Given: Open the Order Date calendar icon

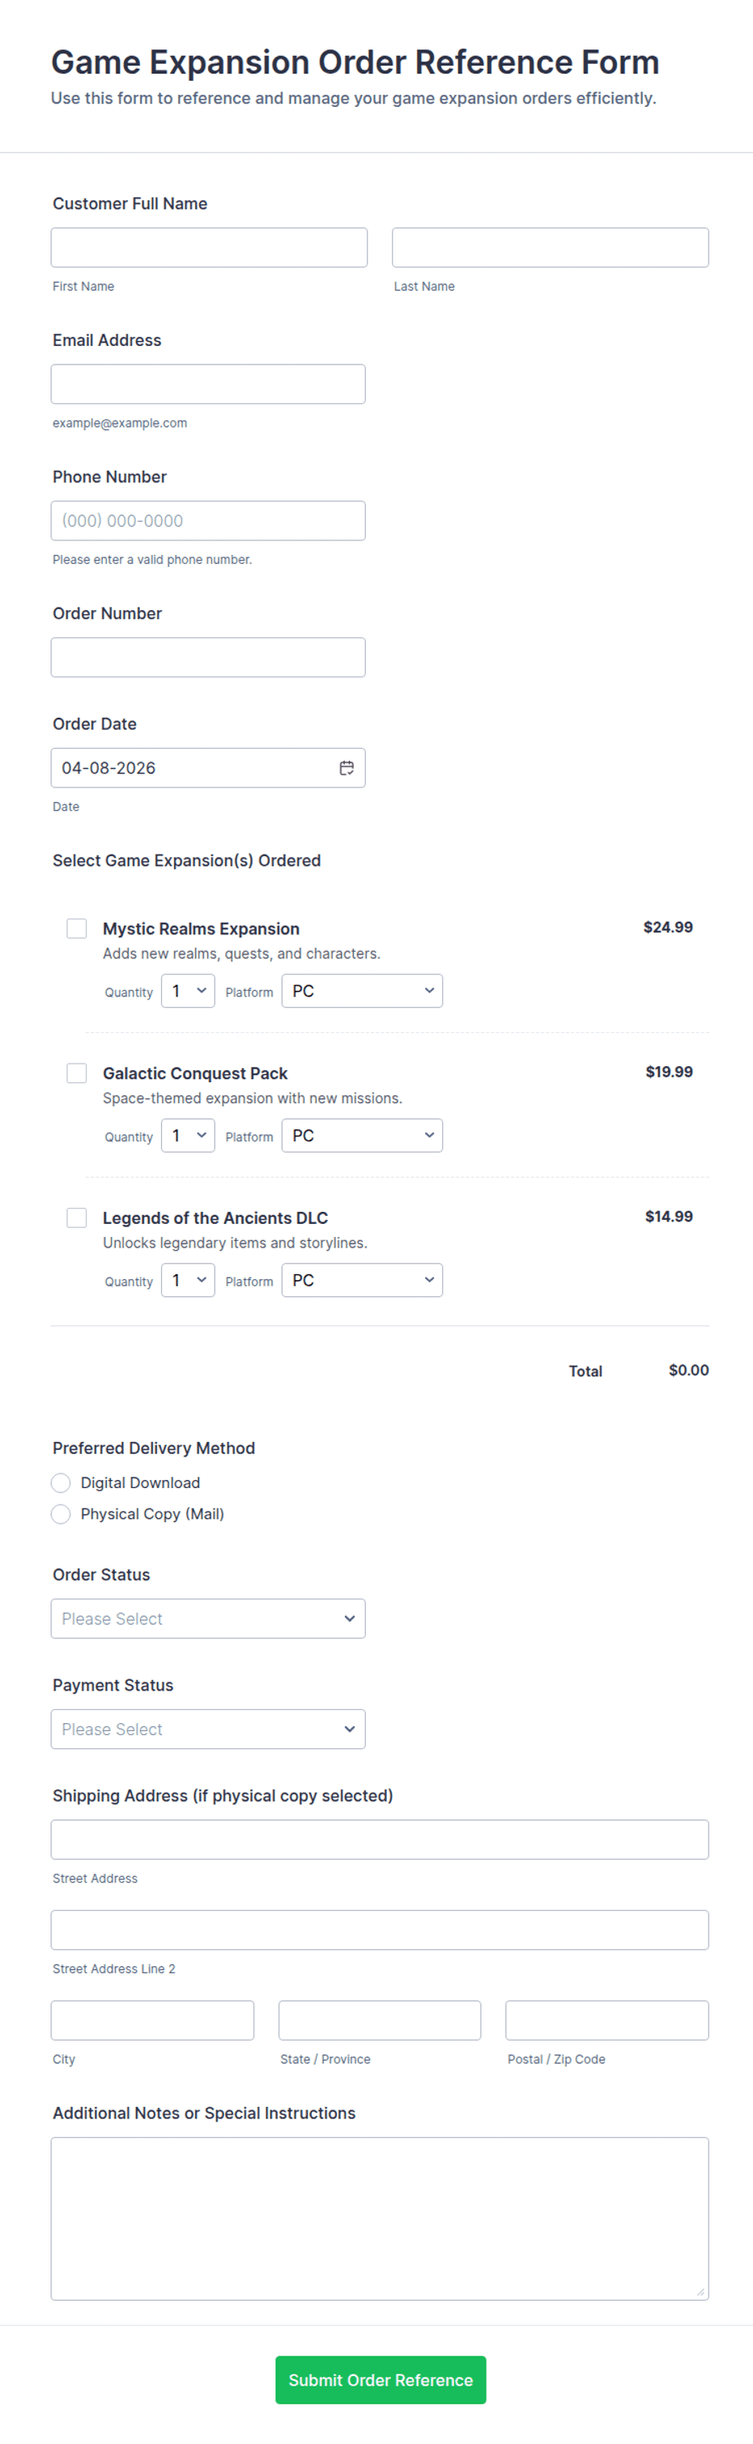Looking at the screenshot, I should pos(347,767).
